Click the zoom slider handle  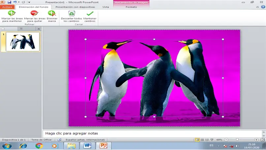[237, 140]
